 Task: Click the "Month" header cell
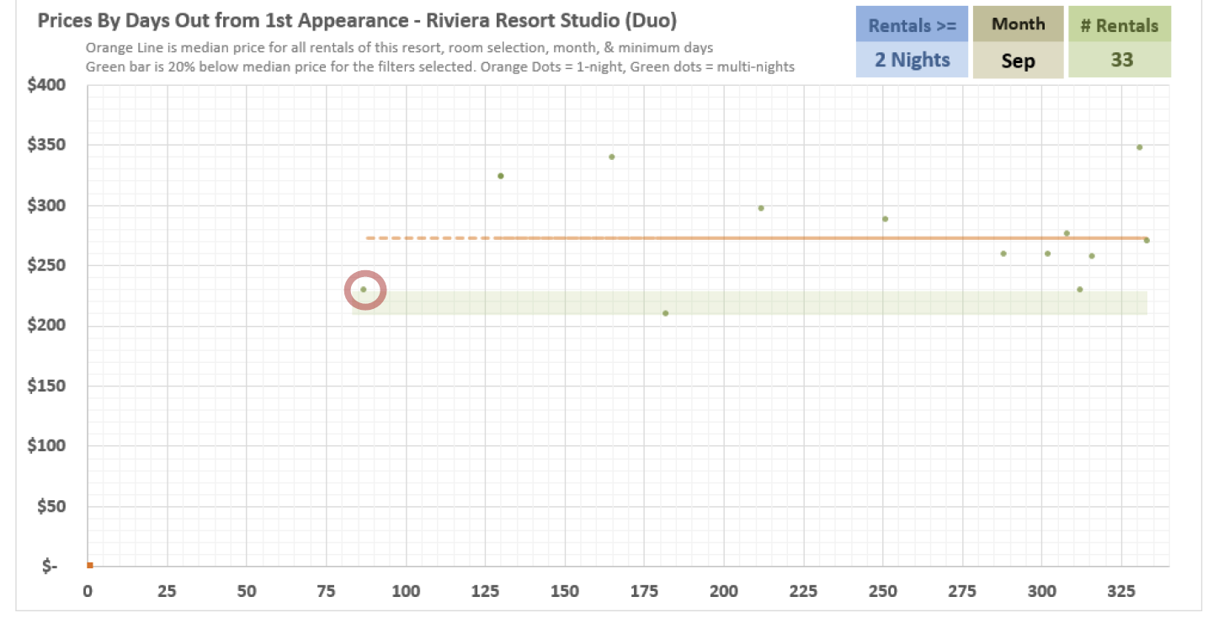tap(1018, 24)
